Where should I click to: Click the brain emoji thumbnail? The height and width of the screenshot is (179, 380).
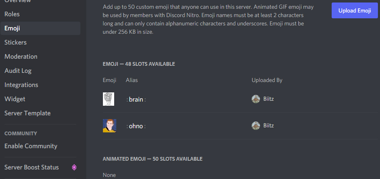click(108, 99)
